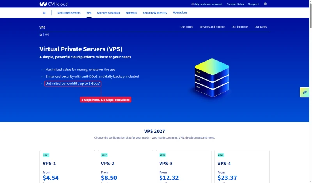Click the VPS section title above breadcrumb
The width and height of the screenshot is (312, 183).
pyautogui.click(x=42, y=28)
